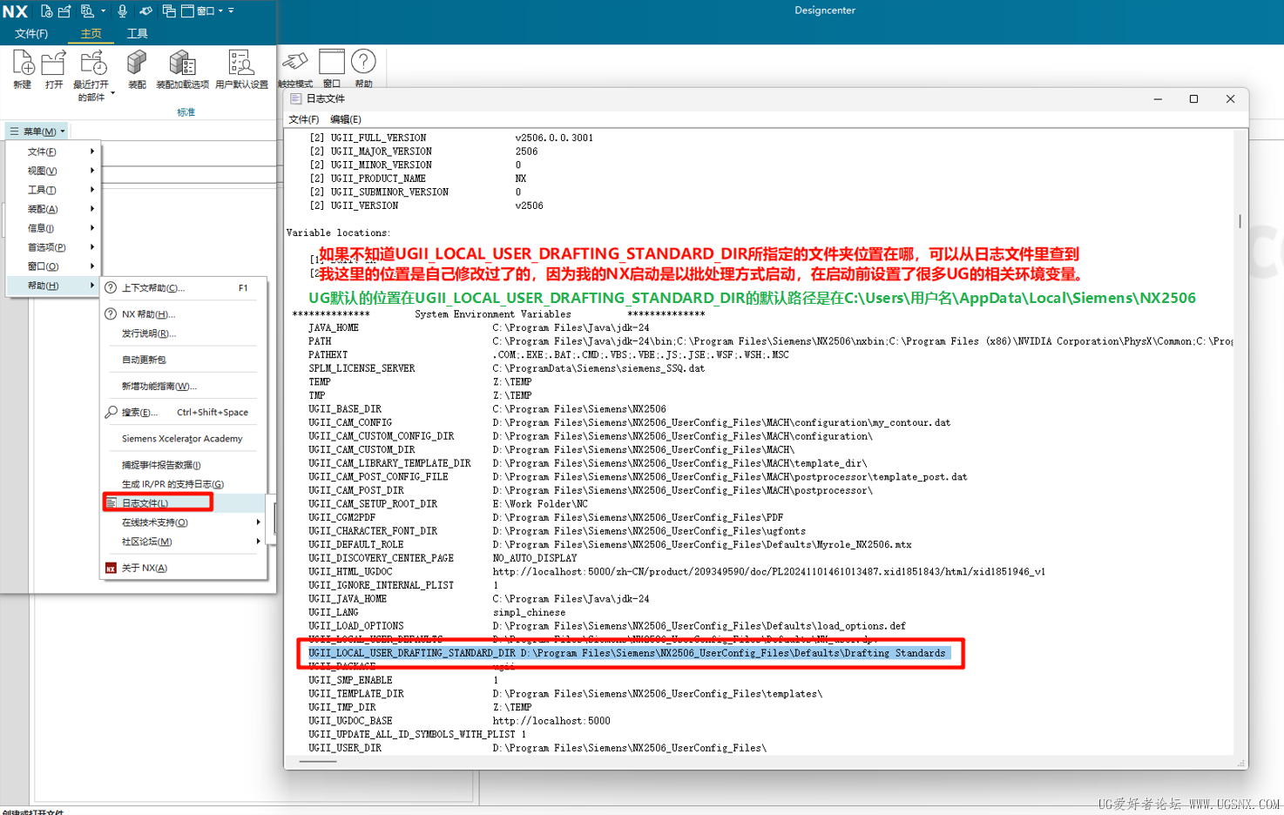Click the microphone voice command icon

click(x=122, y=11)
